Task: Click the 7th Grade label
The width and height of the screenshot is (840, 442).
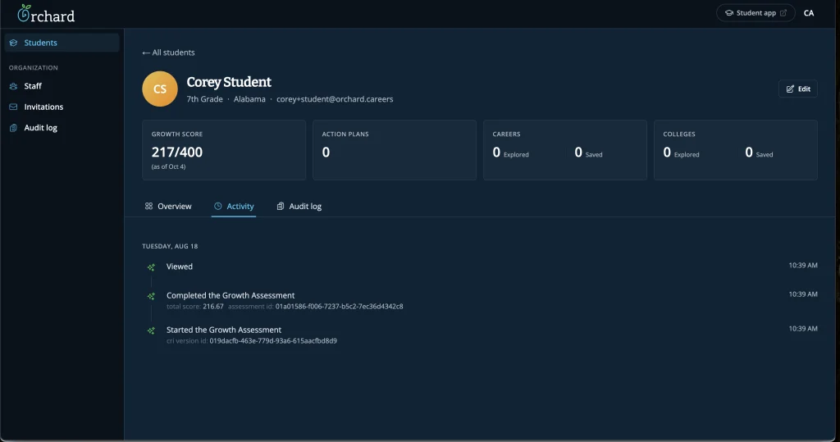Action: (x=204, y=99)
